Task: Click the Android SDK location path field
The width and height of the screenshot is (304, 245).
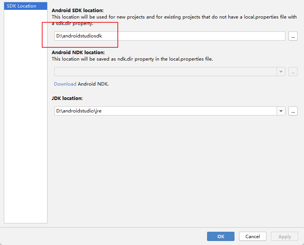Action: pos(169,36)
